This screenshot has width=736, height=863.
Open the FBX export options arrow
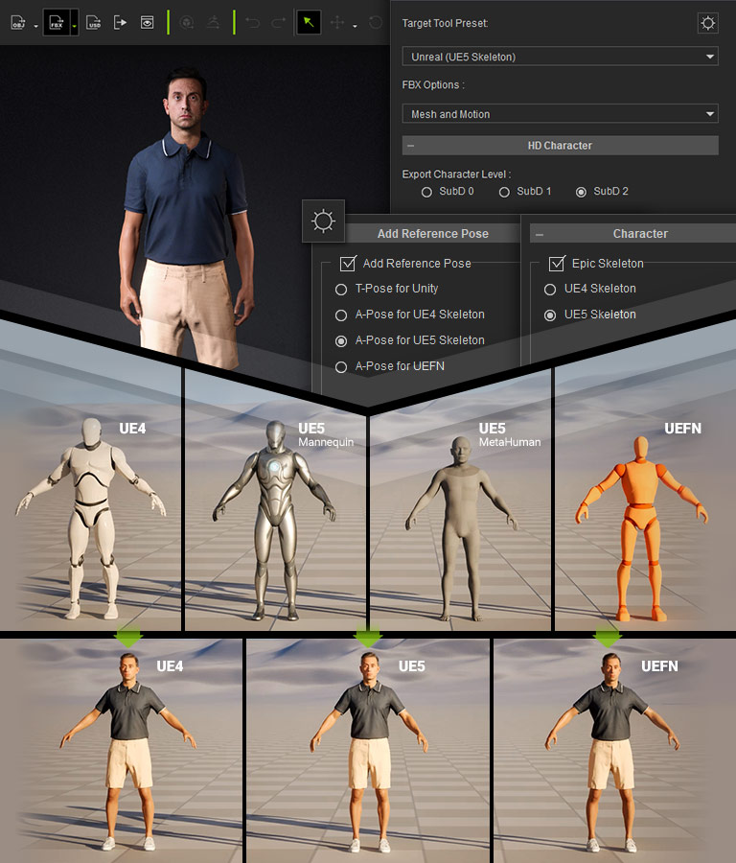[x=75, y=23]
